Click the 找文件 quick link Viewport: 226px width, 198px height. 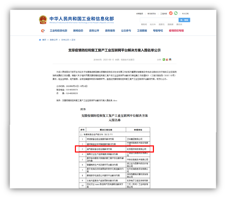click(x=153, y=24)
